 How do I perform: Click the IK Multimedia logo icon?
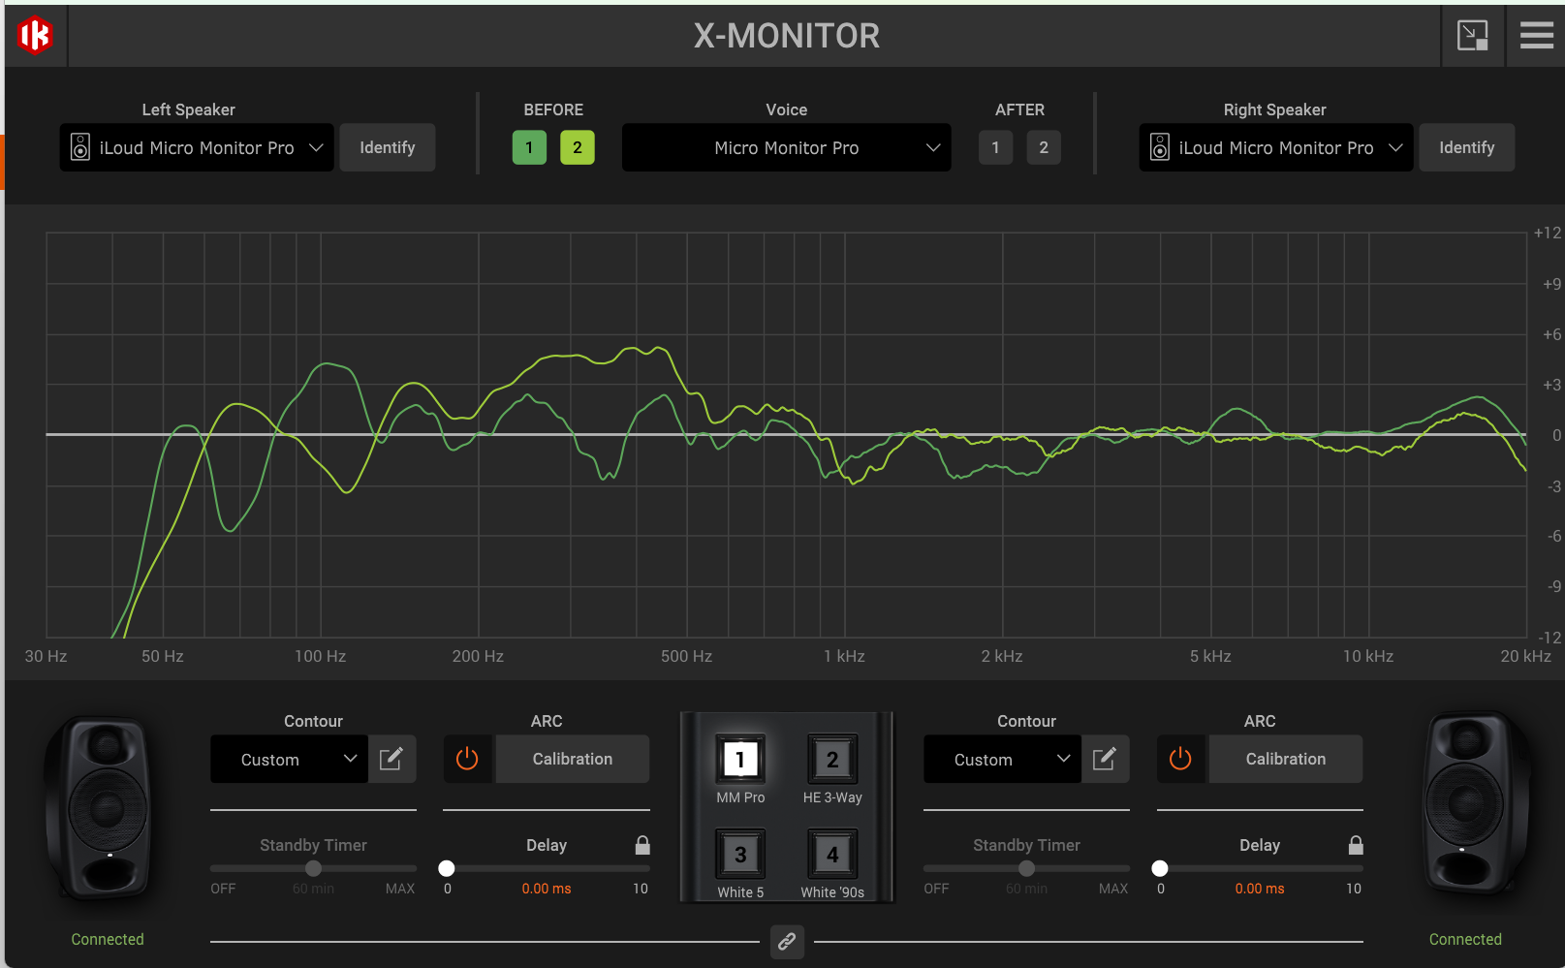pyautogui.click(x=35, y=36)
